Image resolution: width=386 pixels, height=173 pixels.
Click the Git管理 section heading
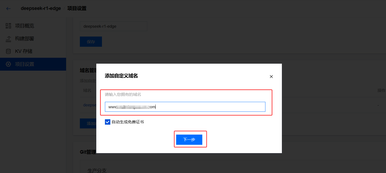[88, 152]
